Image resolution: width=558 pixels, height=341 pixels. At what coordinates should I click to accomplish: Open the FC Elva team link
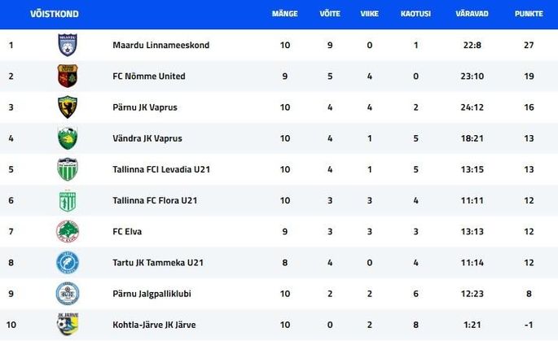pyautogui.click(x=127, y=231)
